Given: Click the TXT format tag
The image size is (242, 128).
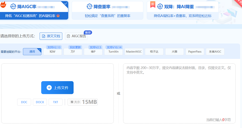Looking at the screenshot, I should click(x=56, y=102).
